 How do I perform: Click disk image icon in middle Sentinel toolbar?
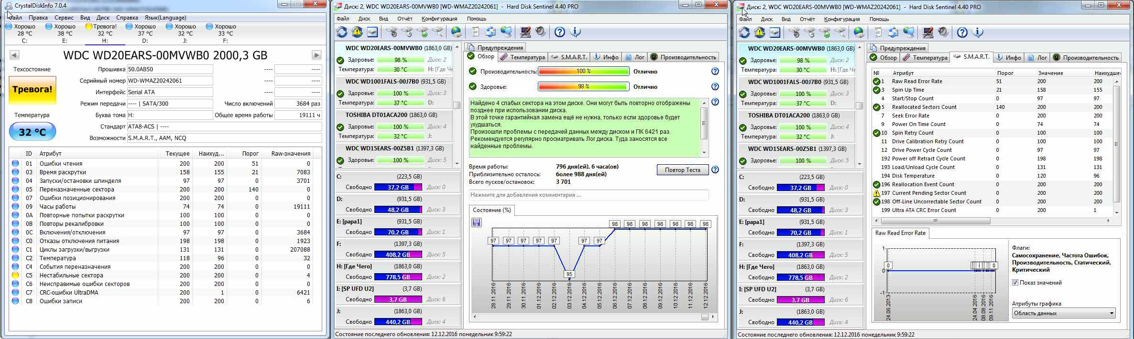click(x=372, y=32)
